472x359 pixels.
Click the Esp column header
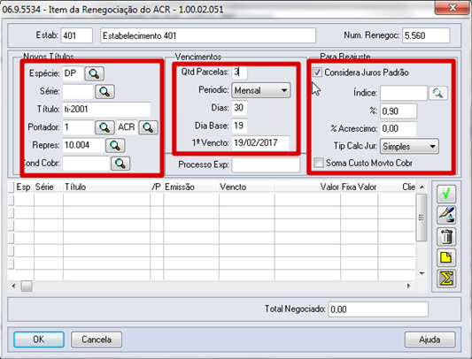click(x=24, y=187)
